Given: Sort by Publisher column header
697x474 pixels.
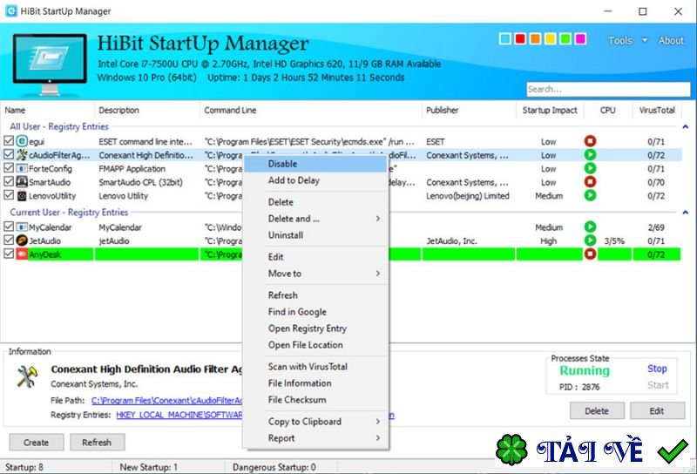Looking at the screenshot, I should point(469,111).
